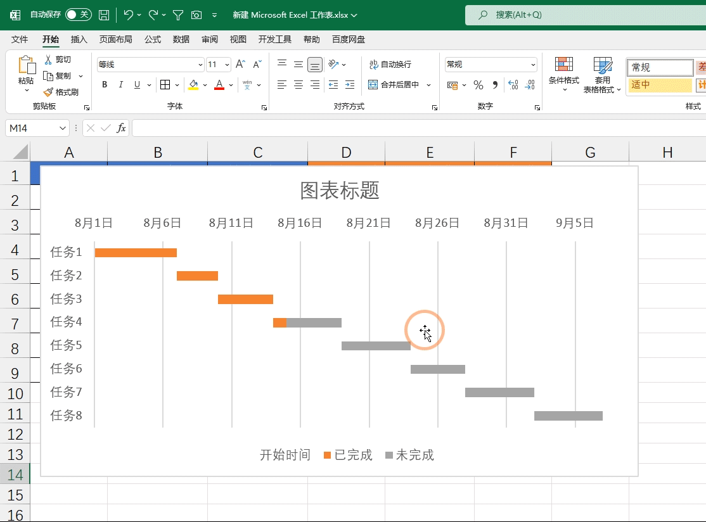The height and width of the screenshot is (522, 706).
Task: Align text to the right
Action: pyautogui.click(x=315, y=85)
